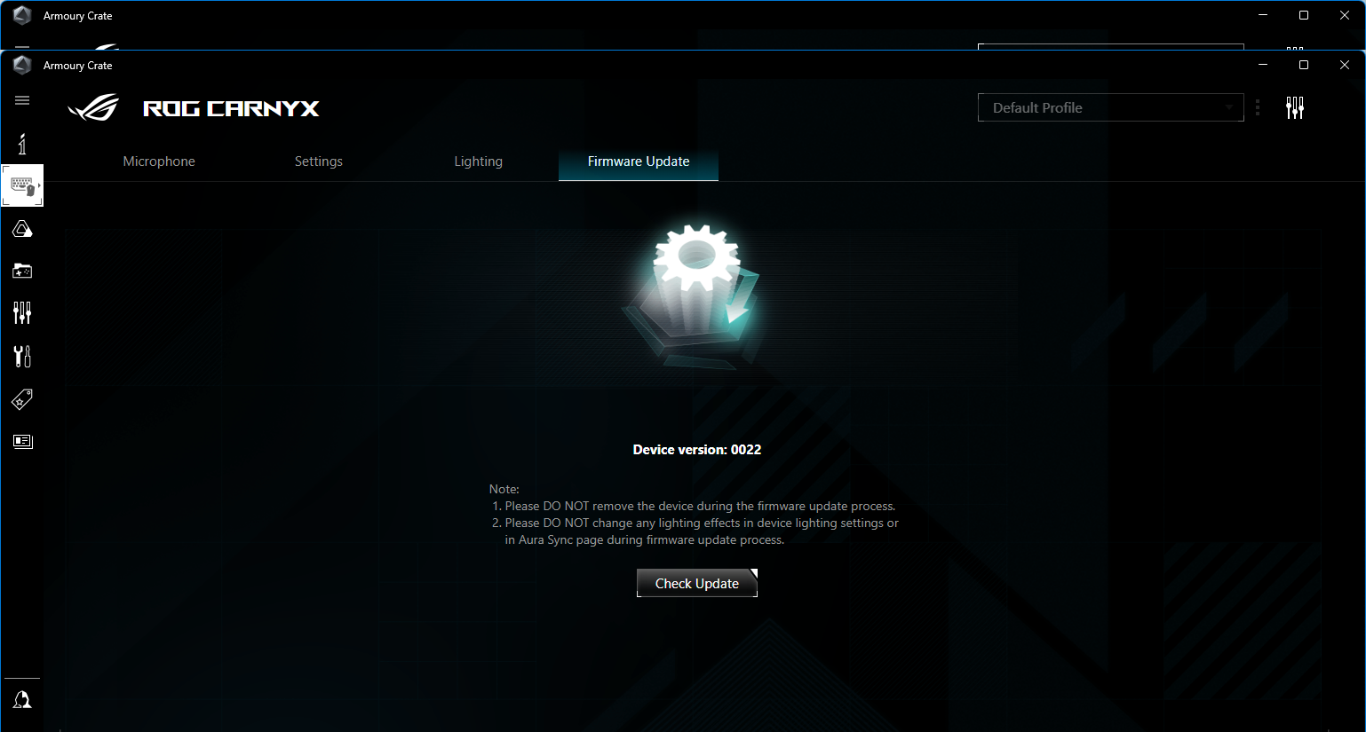
Task: Open Game Library folder icon
Action: (22, 271)
